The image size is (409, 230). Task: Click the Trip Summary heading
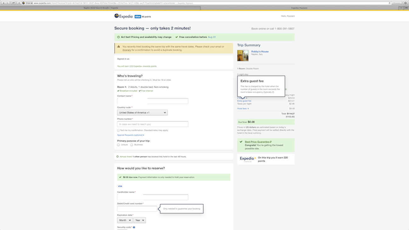[x=249, y=45]
